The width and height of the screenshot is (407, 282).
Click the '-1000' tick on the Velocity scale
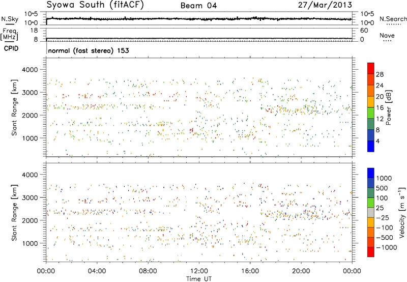point(386,247)
